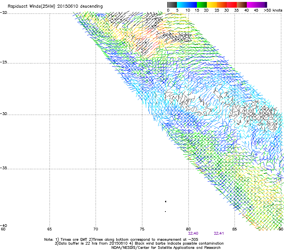Click the '-25' latitude axis label
Screen dimensions: 284x250
(3, 62)
